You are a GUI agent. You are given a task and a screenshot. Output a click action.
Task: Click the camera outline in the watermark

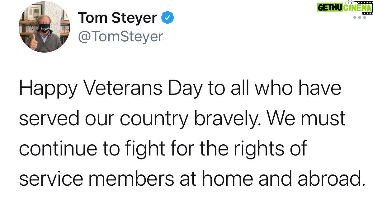pos(349,2)
